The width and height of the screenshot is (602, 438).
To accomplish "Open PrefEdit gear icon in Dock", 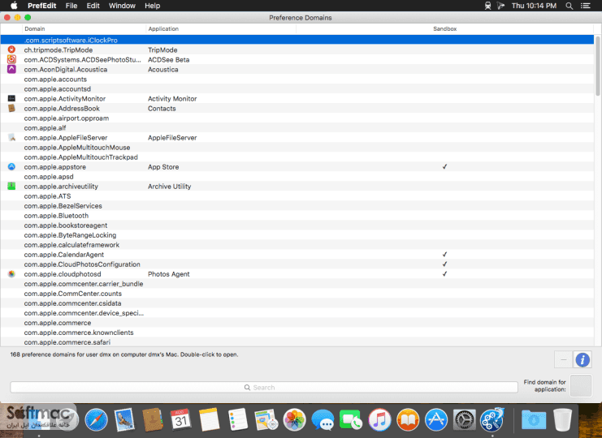I will pos(492,419).
